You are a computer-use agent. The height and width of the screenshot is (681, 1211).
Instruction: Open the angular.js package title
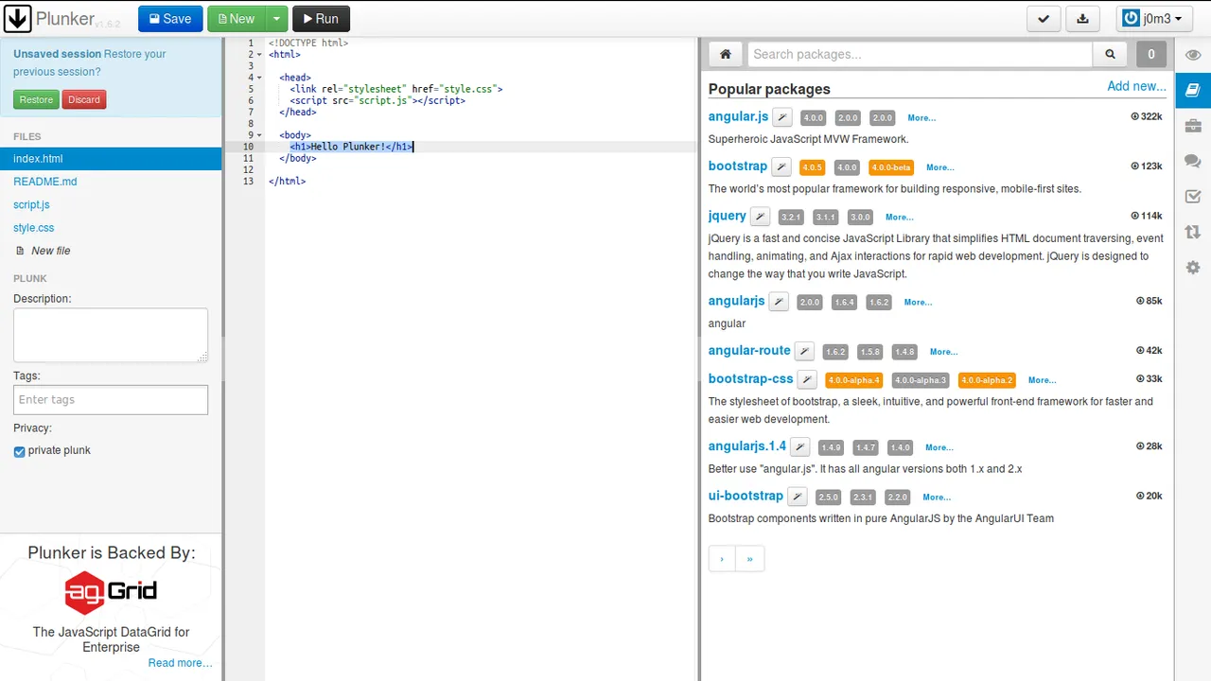(738, 116)
